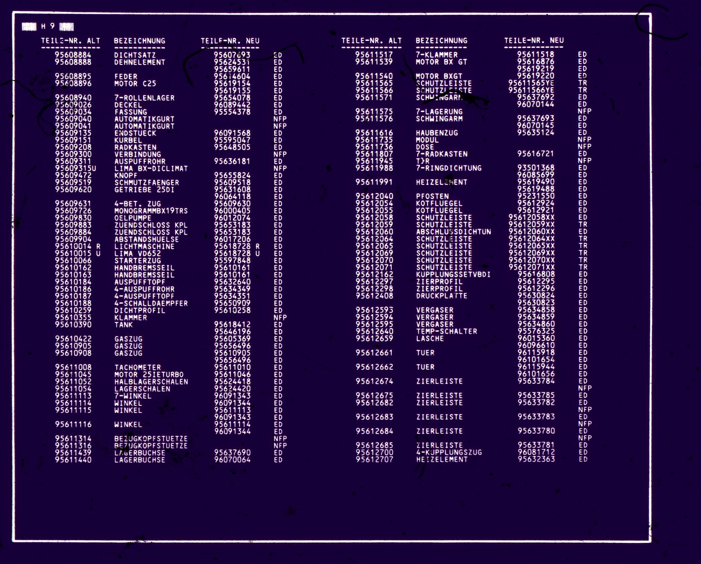Image resolution: width=701 pixels, height=564 pixels.
Task: Select the ENDSTUECK description
Action: click(135, 133)
